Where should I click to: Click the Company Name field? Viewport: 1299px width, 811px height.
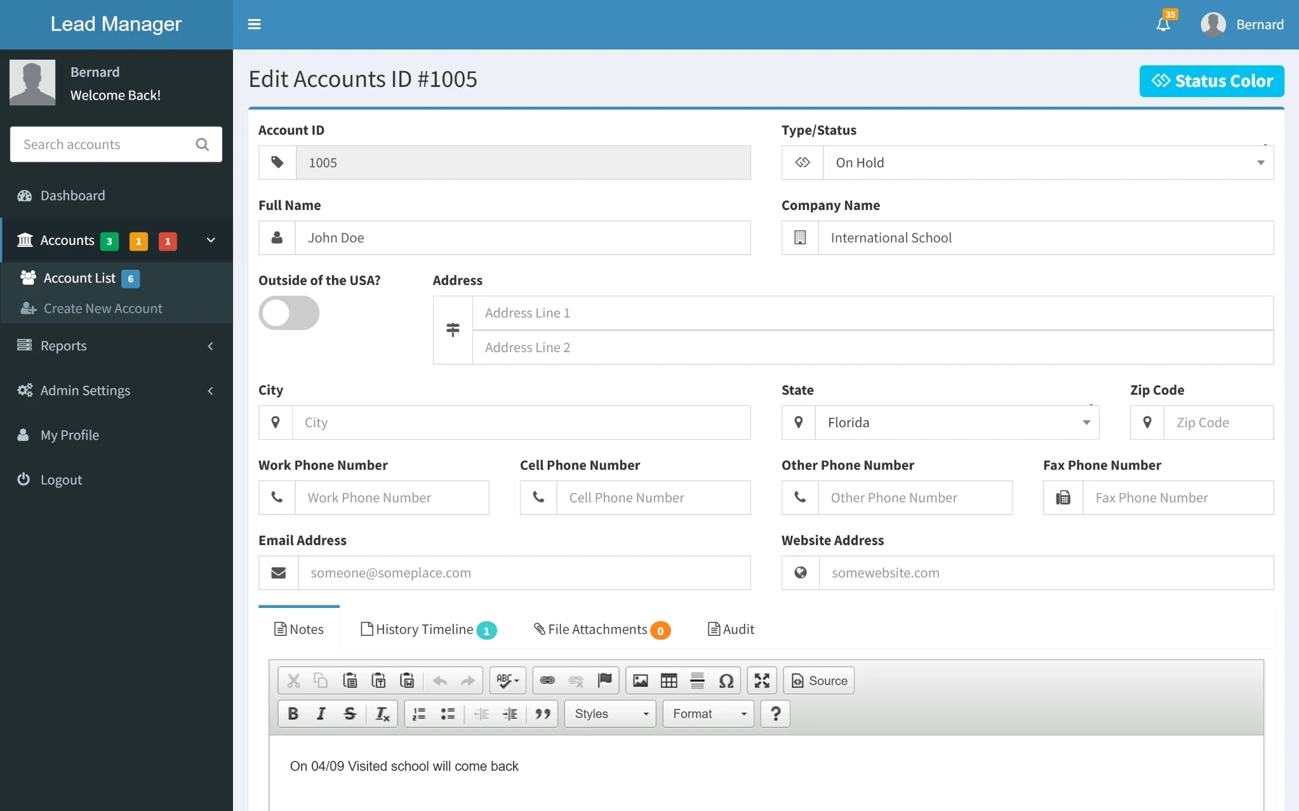[x=1046, y=238]
